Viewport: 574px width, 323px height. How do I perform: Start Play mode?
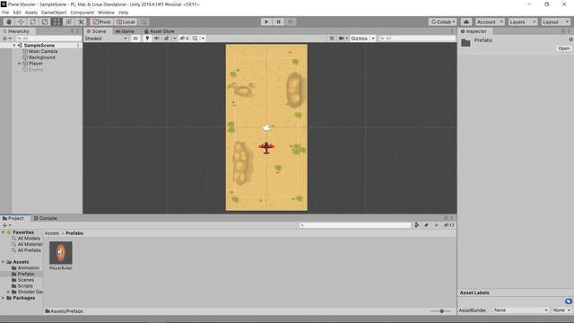click(266, 22)
